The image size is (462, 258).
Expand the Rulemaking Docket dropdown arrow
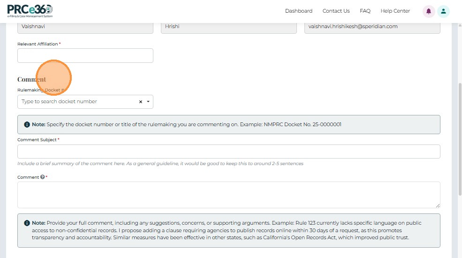(148, 102)
